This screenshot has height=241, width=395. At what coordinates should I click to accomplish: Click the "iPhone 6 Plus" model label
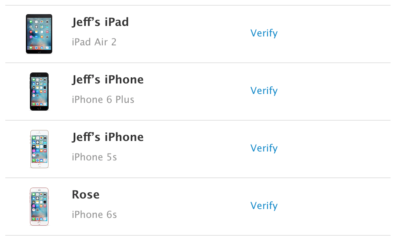point(103,100)
